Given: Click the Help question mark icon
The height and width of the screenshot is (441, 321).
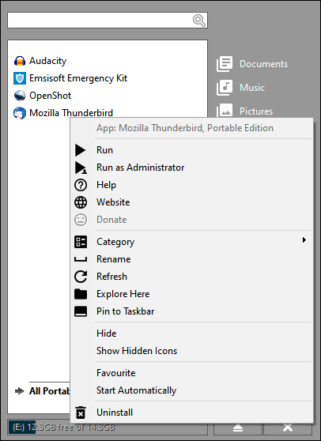Looking at the screenshot, I should pos(81,185).
